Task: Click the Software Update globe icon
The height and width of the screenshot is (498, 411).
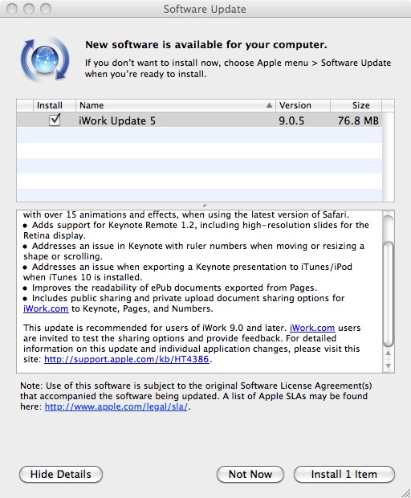Action: point(45,59)
